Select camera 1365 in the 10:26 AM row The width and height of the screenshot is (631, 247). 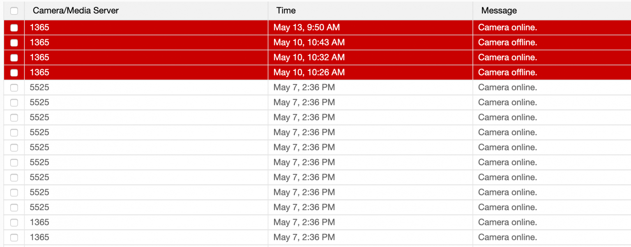point(39,73)
